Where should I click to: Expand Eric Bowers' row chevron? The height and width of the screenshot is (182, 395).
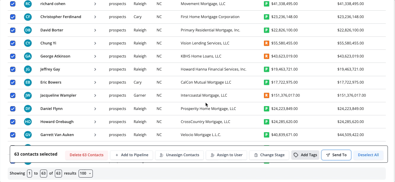[x=95, y=82]
